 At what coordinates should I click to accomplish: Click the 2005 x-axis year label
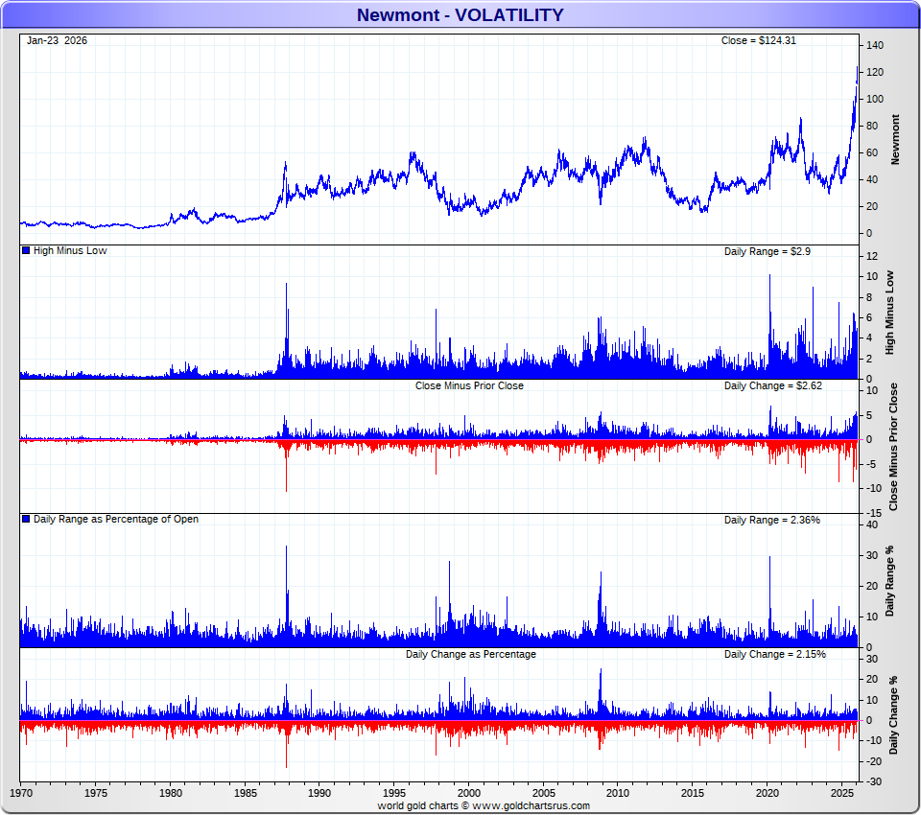543,793
